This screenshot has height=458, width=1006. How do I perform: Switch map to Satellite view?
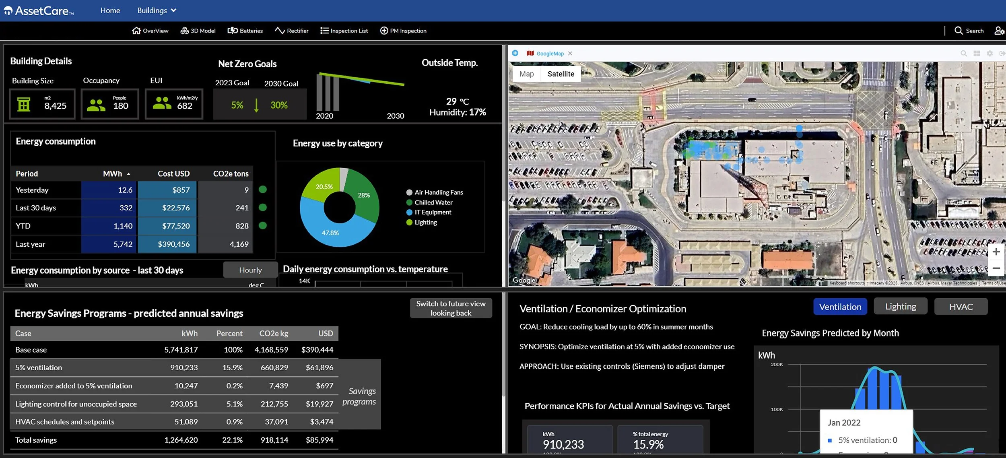pos(561,74)
